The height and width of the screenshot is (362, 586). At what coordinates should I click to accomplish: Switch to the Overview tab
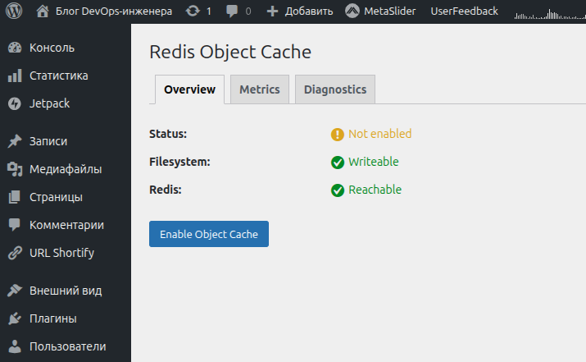[x=189, y=89]
